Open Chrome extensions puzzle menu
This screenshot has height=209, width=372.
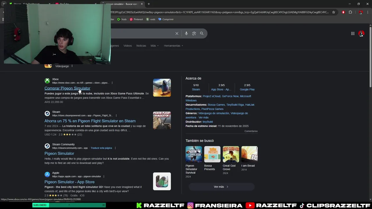pyautogui.click(x=350, y=12)
